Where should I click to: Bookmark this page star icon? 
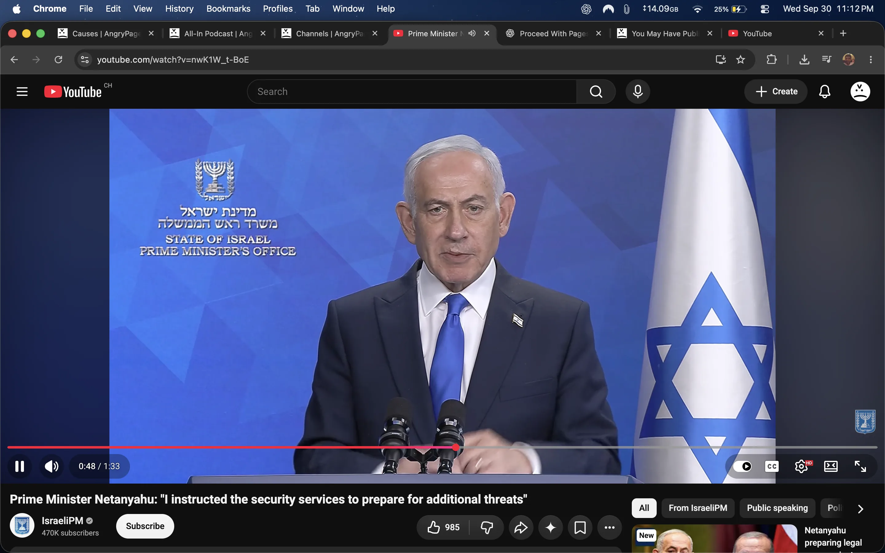pos(741,59)
